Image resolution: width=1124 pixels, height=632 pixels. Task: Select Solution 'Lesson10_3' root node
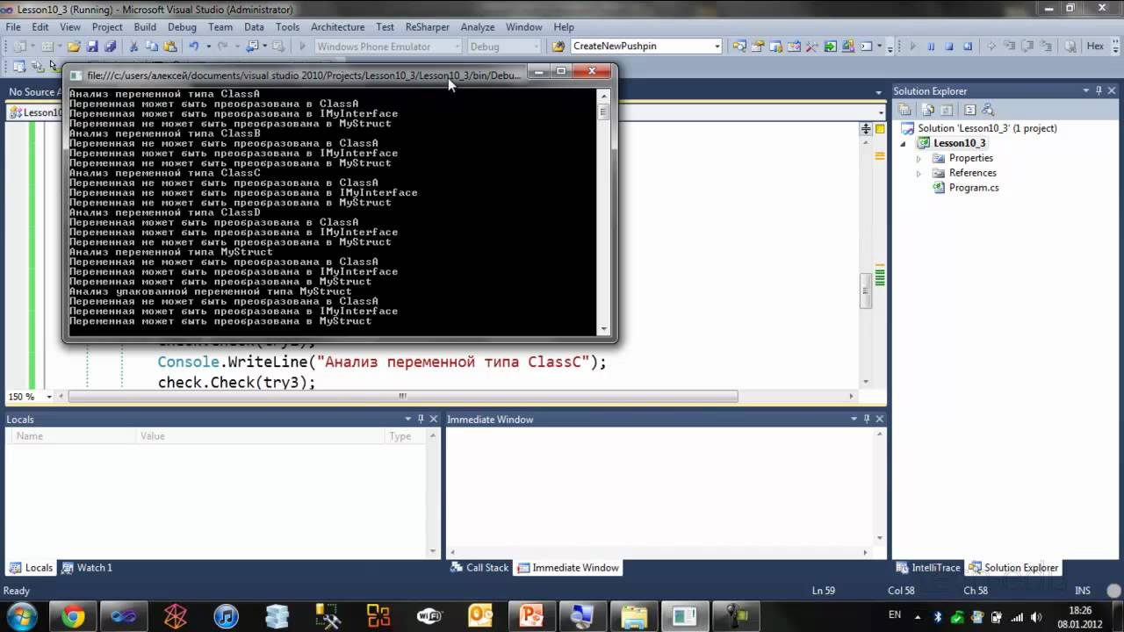coord(987,128)
